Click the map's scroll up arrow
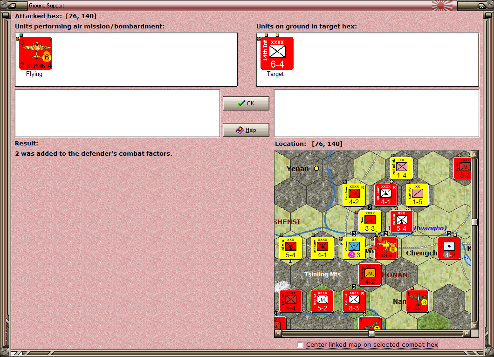The height and width of the screenshot is (357, 494). coord(474,154)
